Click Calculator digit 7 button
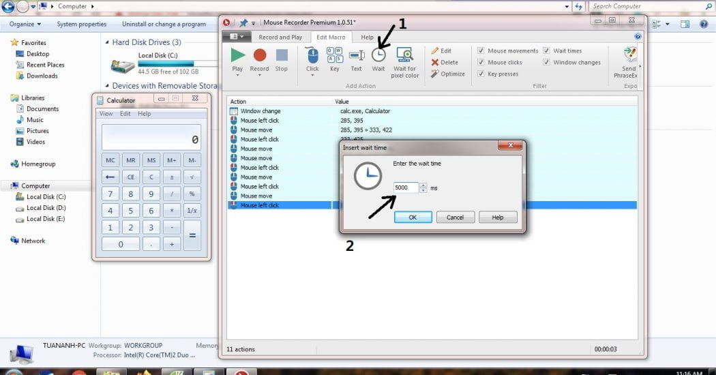716x375 pixels. [x=110, y=194]
